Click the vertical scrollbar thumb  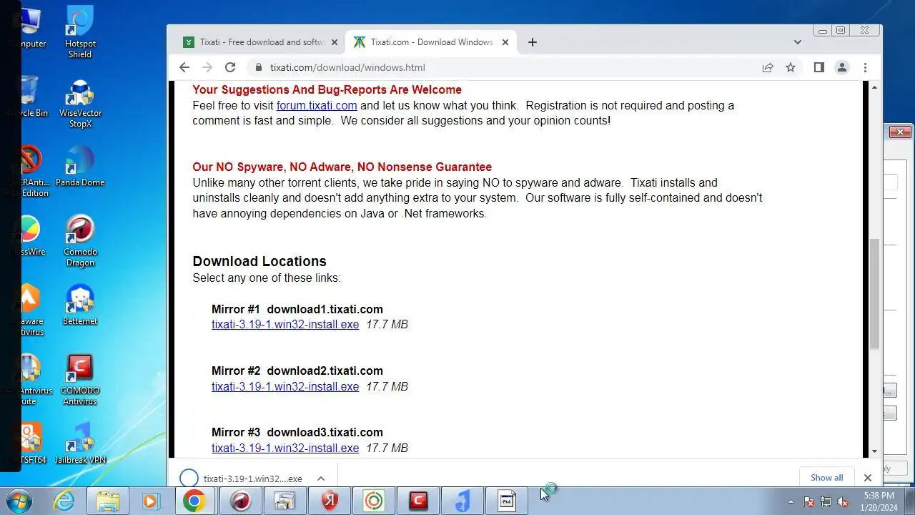(874, 294)
